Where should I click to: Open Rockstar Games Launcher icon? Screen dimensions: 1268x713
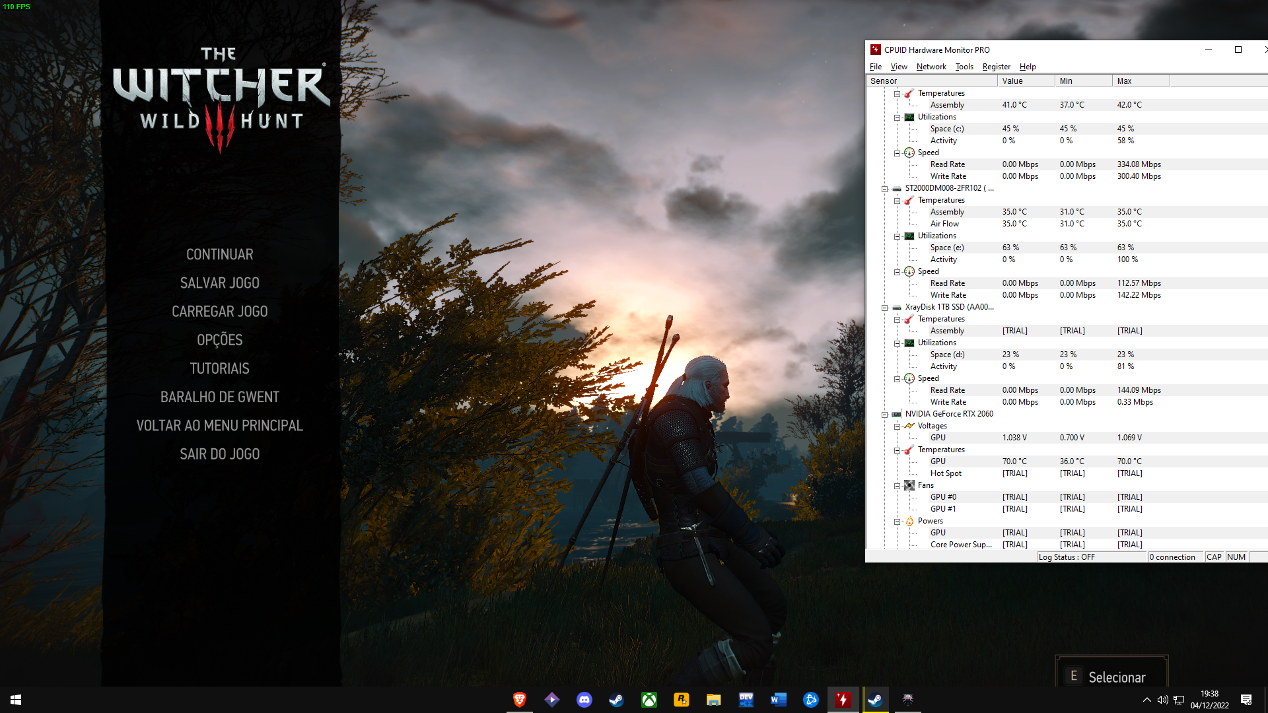[x=681, y=700]
